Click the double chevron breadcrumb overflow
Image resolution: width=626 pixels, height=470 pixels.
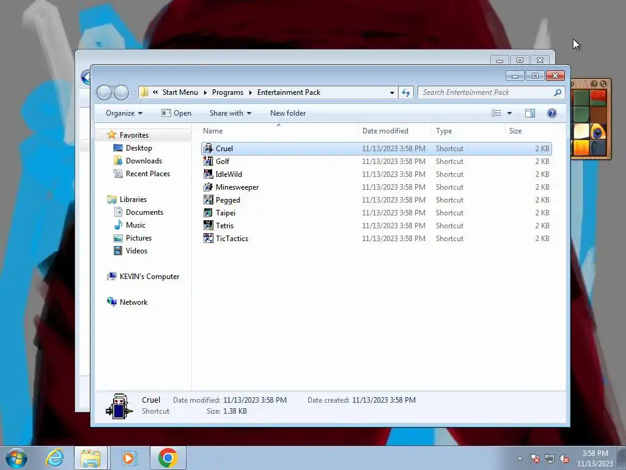point(155,92)
